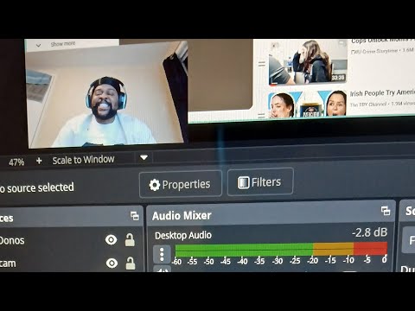The image size is (415, 311).
Task: Open the video thumbnail showing 33:38
Action: tap(307, 62)
